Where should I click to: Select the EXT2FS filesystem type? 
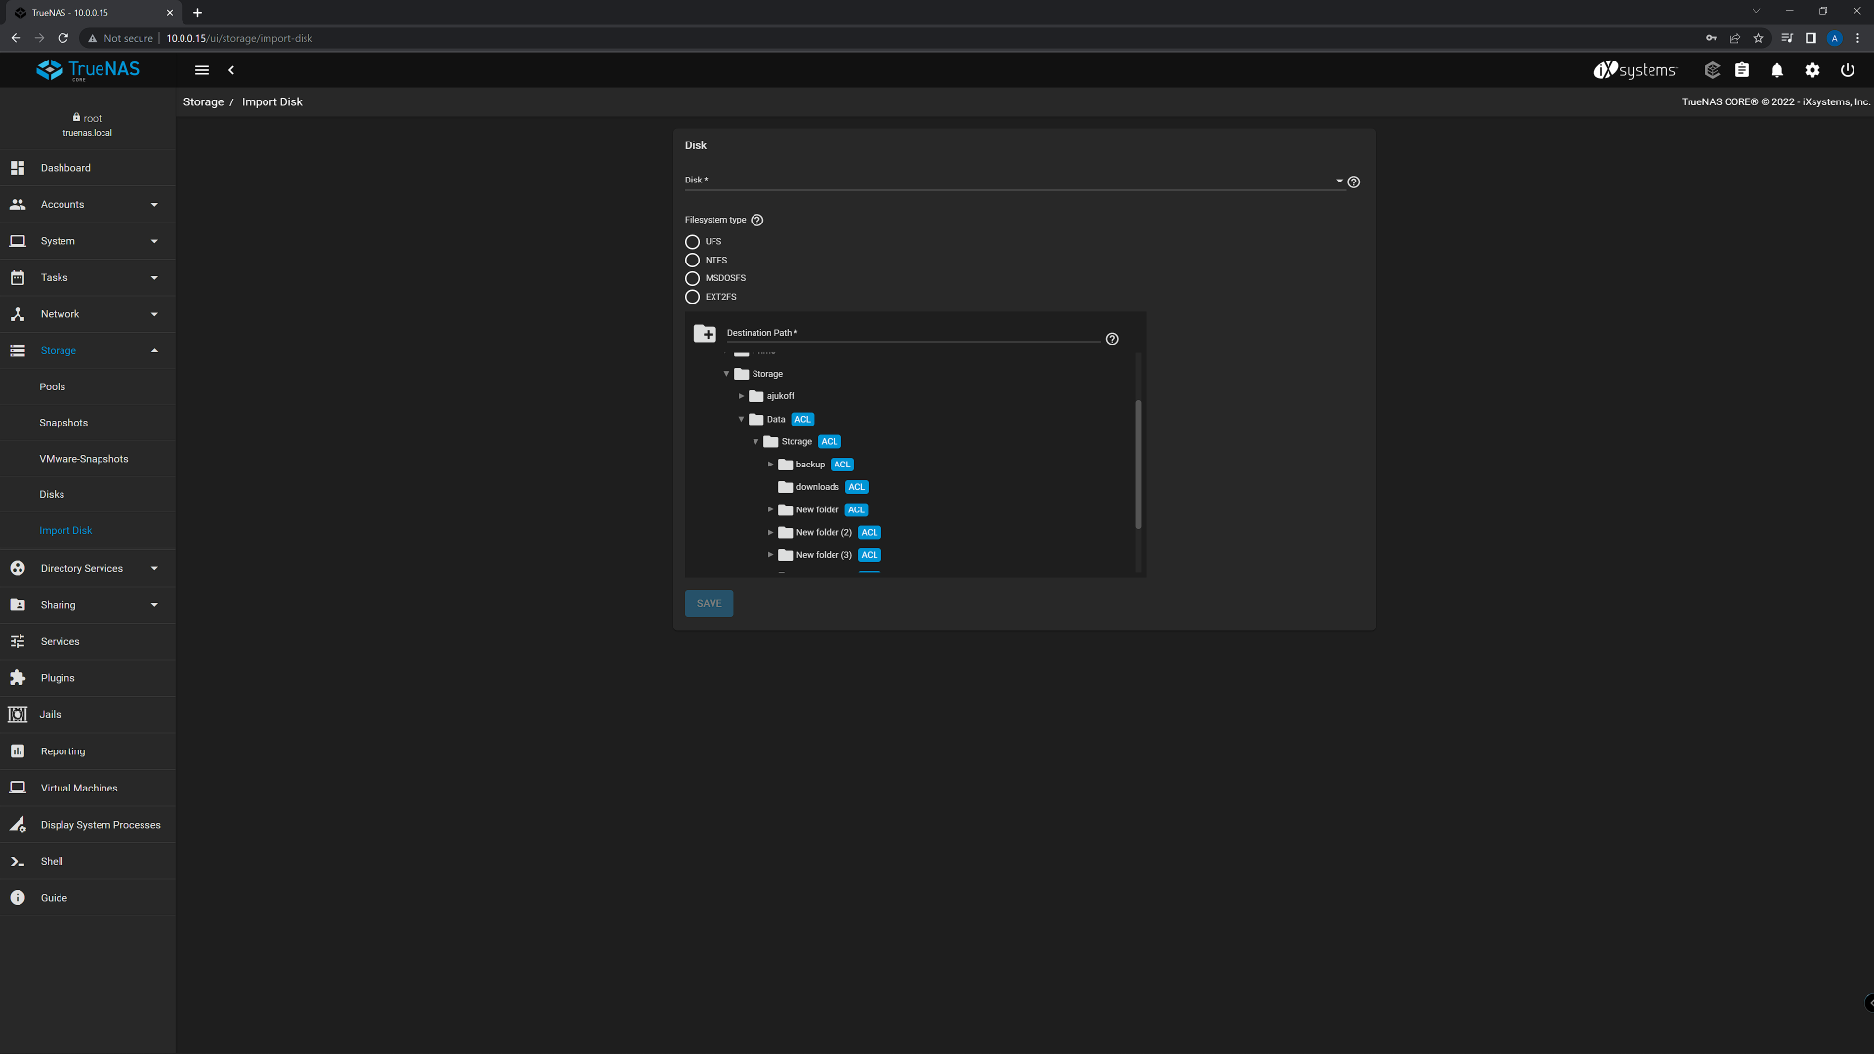[692, 297]
